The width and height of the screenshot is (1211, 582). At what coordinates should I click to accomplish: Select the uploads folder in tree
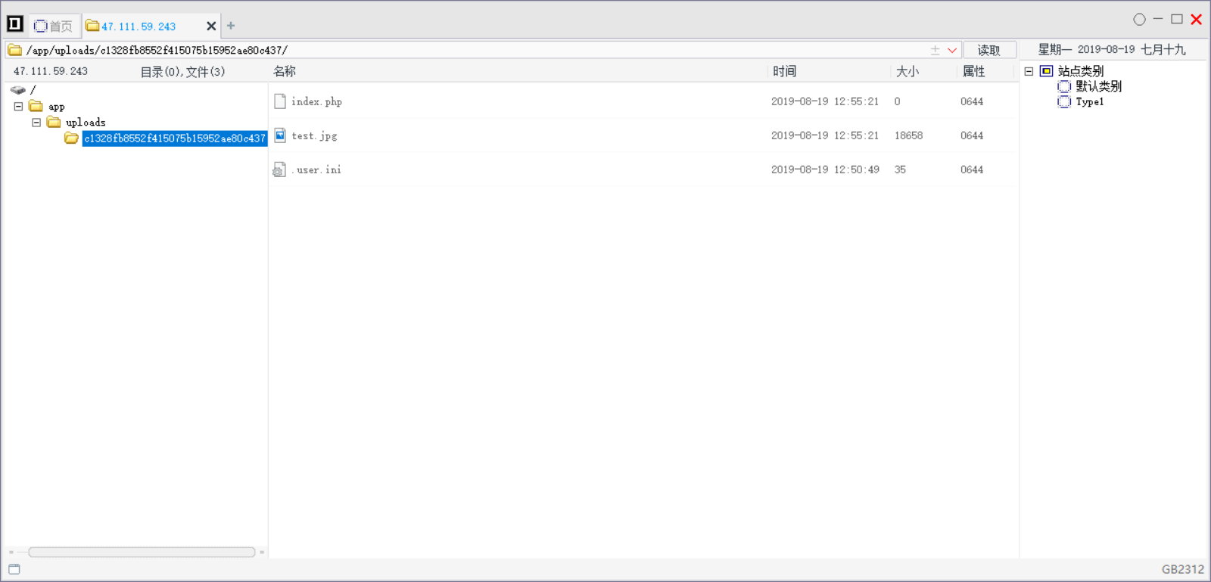(x=76, y=123)
